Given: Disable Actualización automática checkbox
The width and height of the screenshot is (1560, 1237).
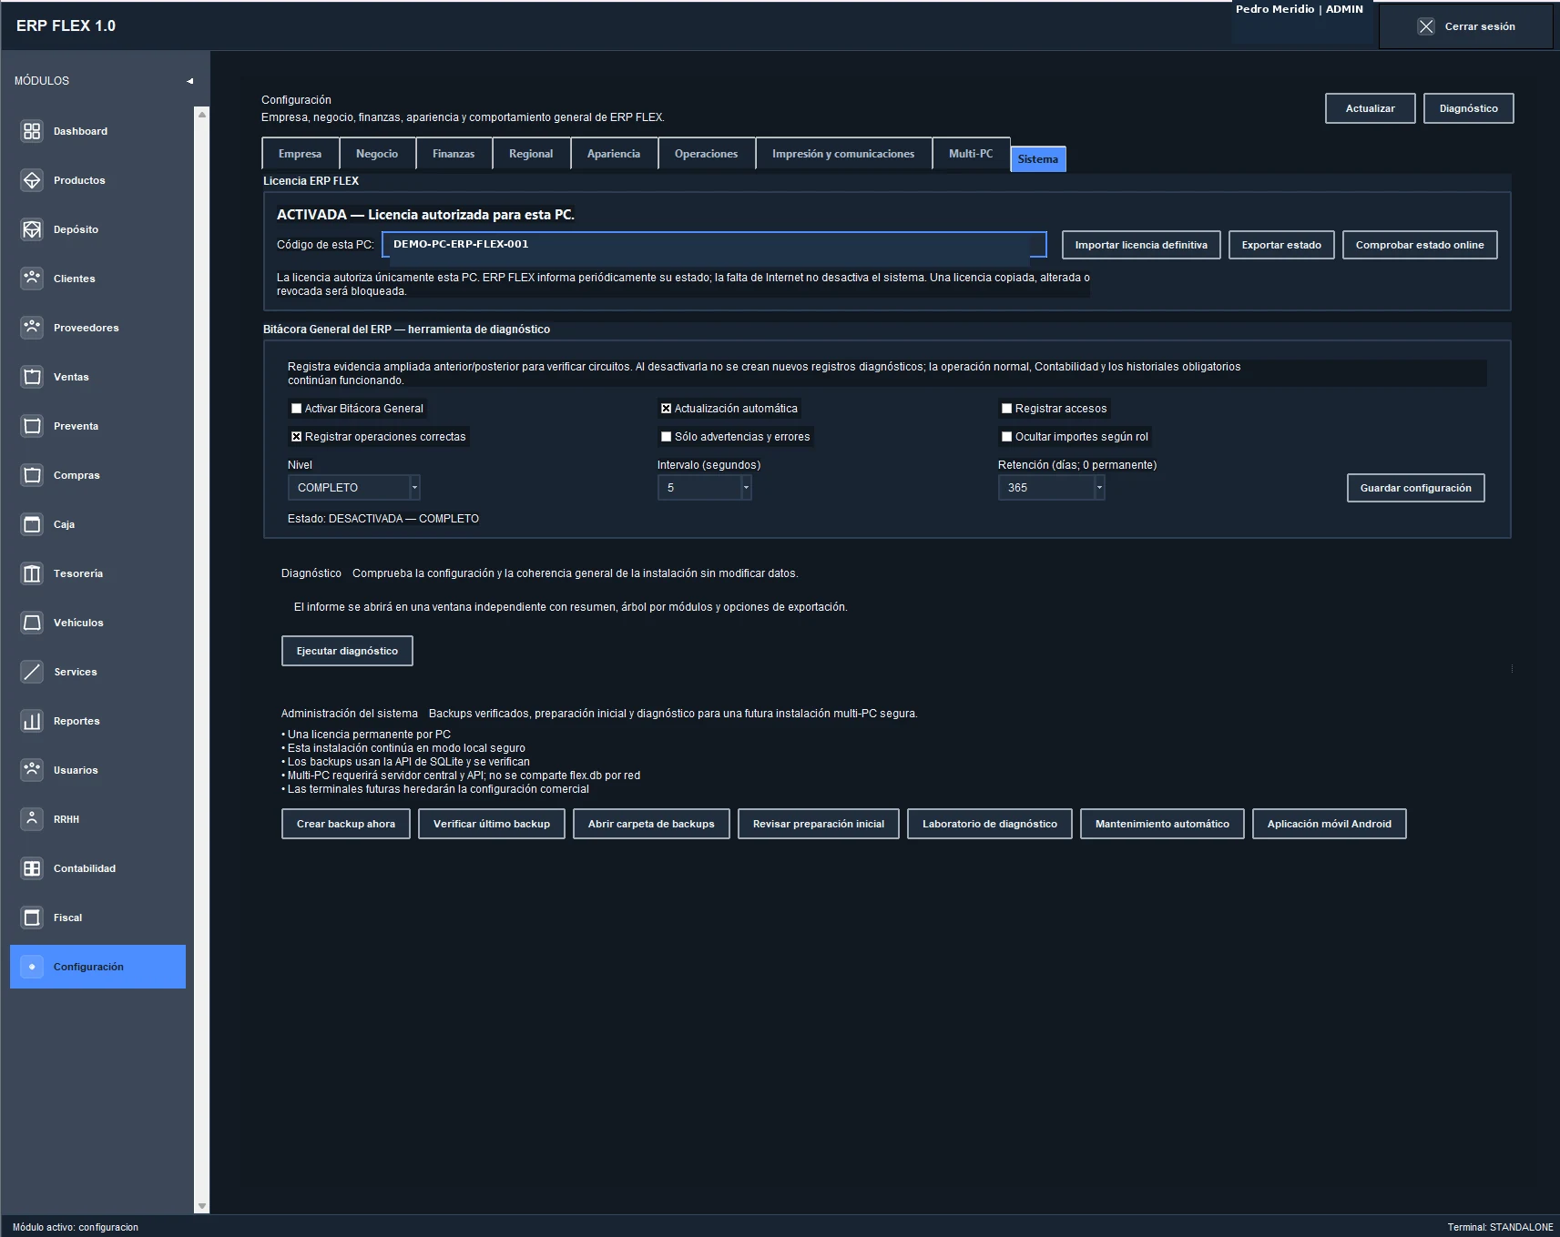Looking at the screenshot, I should coord(666,409).
